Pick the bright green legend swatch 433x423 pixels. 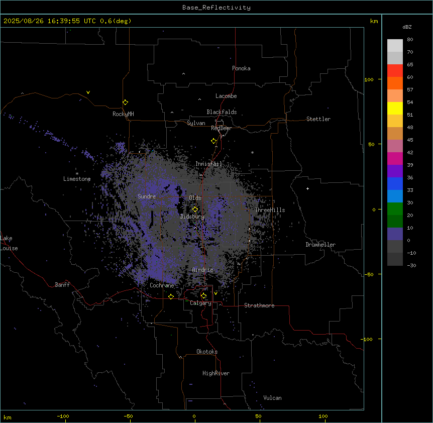tap(395, 209)
